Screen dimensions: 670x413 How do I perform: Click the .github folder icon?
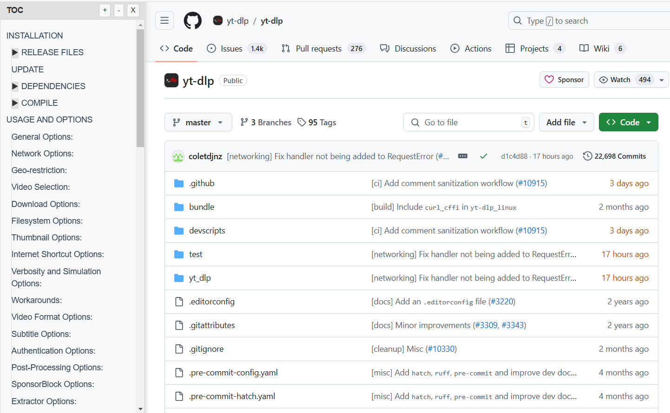(x=179, y=183)
